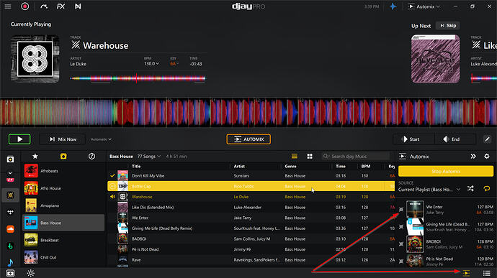The image size is (497, 278).
Task: Open the Afro House playlist
Action: 63,188
